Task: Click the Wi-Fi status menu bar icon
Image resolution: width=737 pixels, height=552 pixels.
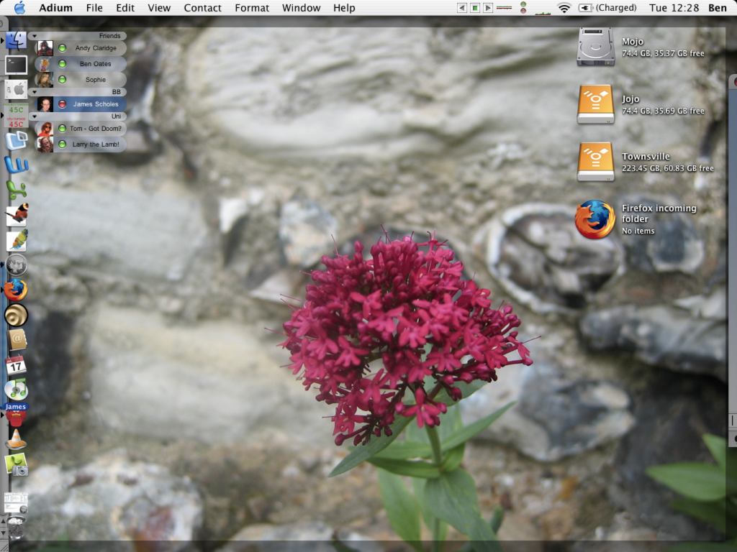Action: (x=564, y=8)
